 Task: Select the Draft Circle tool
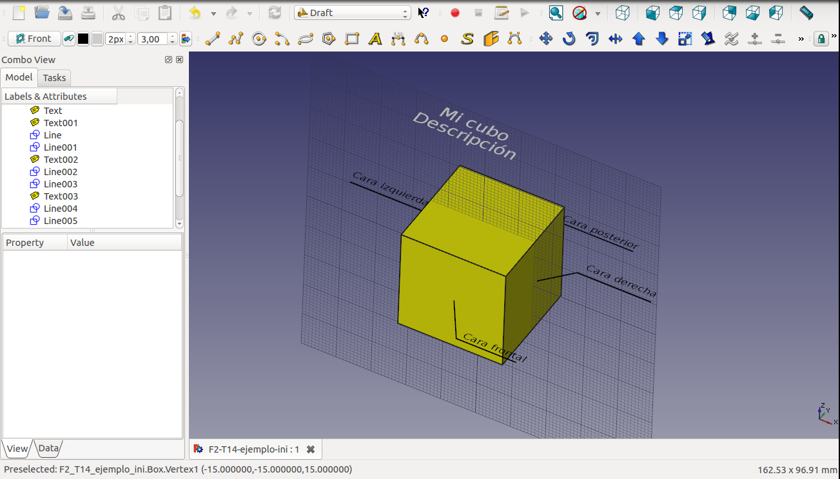(259, 39)
